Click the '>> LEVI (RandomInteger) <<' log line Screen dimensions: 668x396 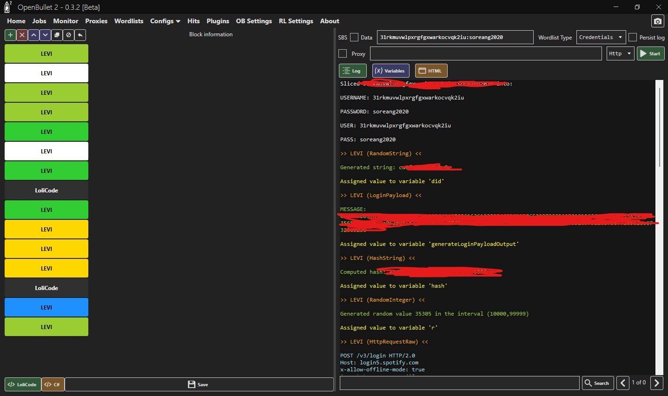coord(383,300)
